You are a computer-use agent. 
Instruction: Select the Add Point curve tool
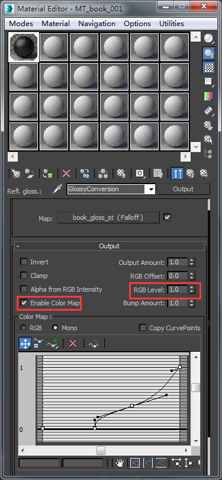pyautogui.click(x=53, y=343)
